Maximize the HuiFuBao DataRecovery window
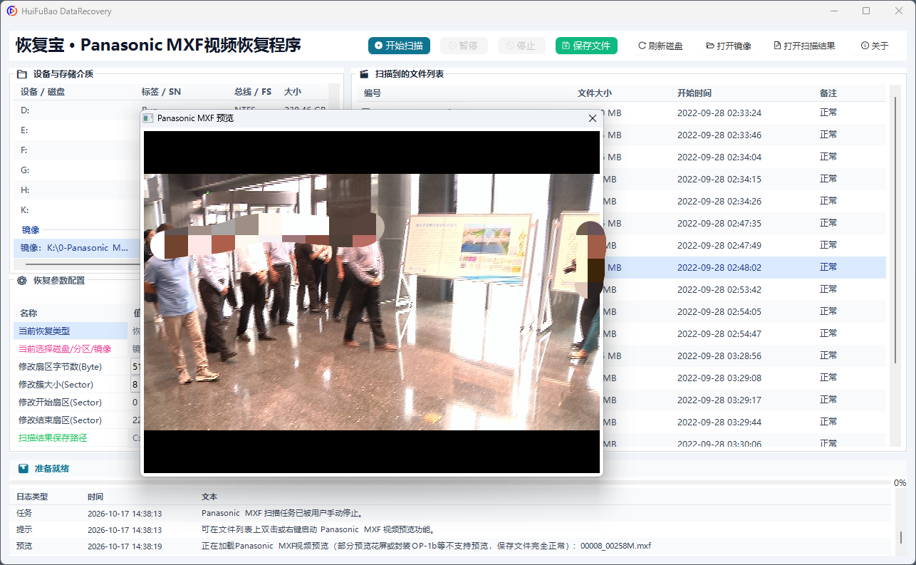 click(866, 11)
